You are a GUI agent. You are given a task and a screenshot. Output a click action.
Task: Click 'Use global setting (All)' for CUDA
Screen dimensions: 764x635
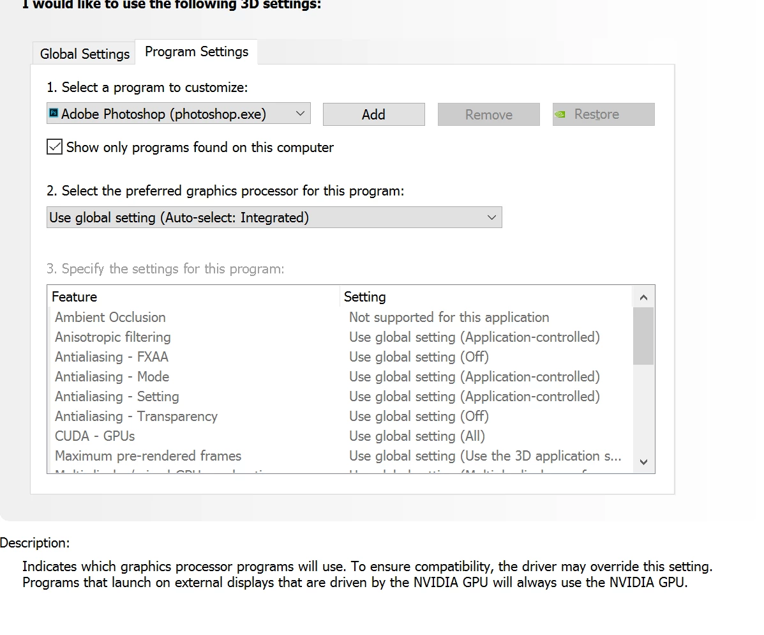(417, 436)
